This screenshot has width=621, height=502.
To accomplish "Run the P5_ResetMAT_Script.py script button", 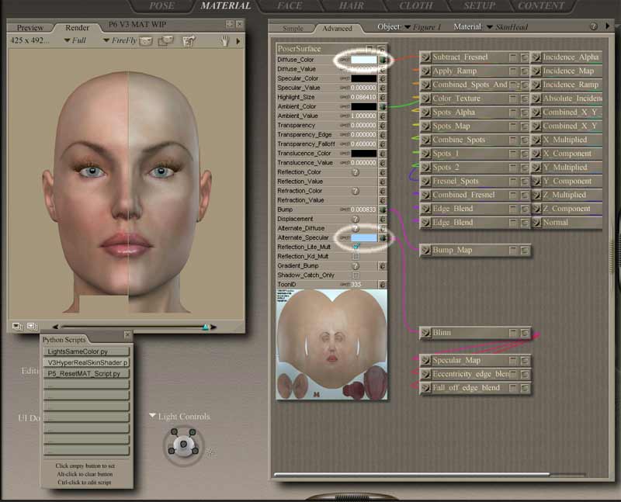I will [85, 373].
